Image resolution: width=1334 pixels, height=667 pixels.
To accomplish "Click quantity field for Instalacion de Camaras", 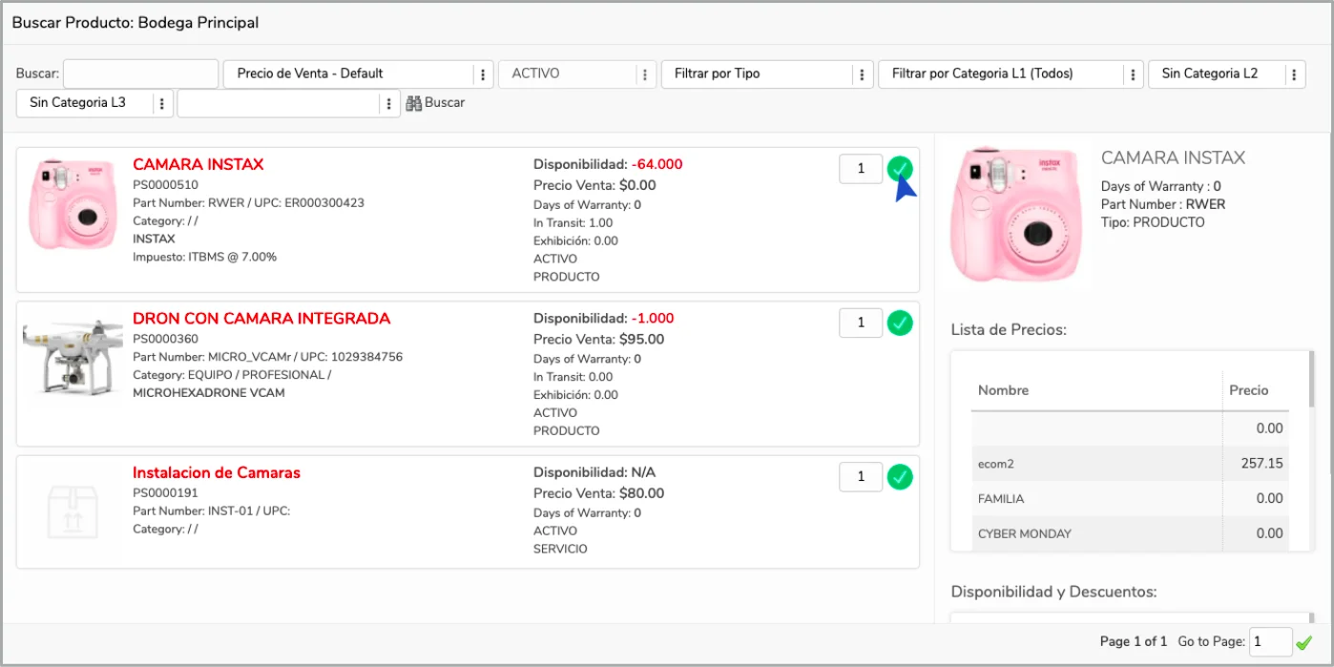I will [x=861, y=476].
